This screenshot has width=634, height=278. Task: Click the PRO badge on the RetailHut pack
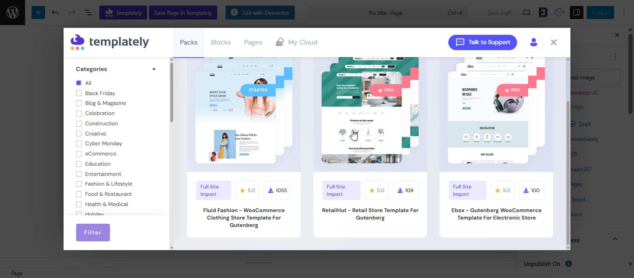(386, 90)
